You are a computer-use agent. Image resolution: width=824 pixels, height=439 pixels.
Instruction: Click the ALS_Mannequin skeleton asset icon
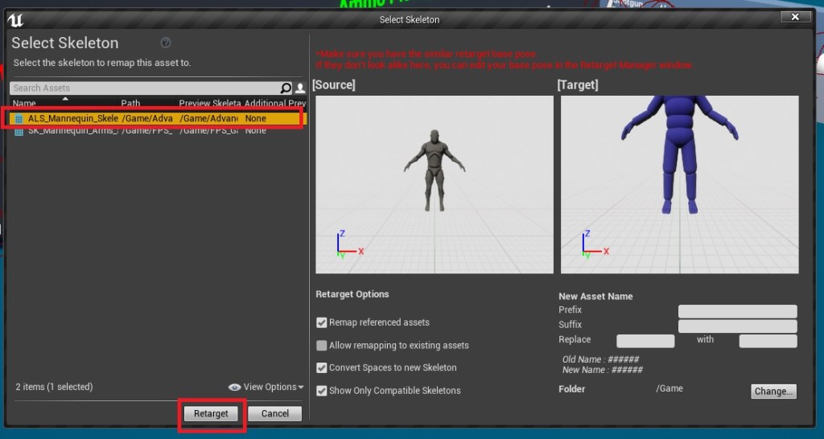pos(20,118)
